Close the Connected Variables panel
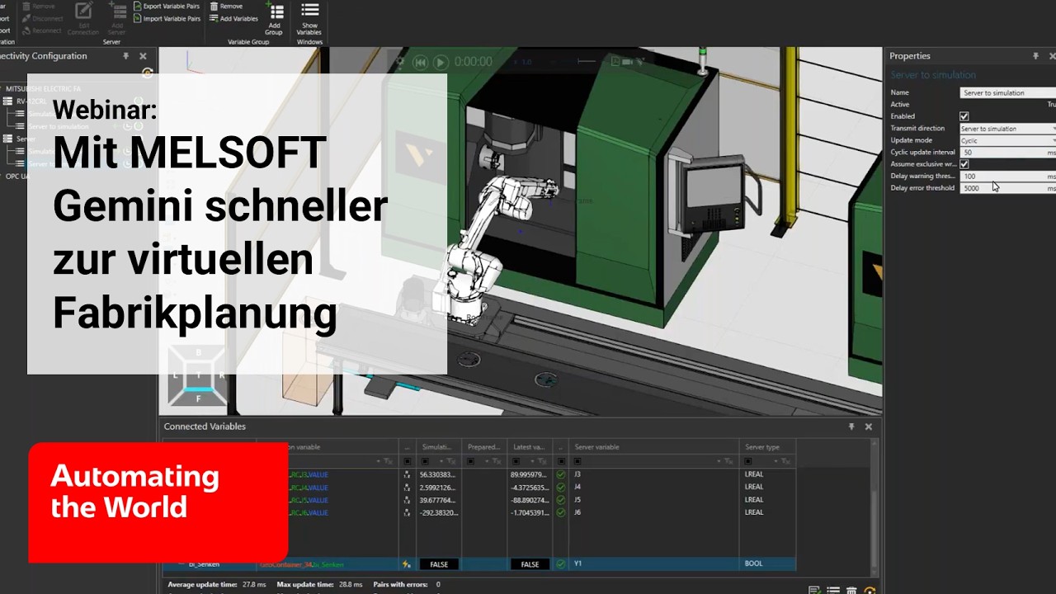 tap(868, 427)
